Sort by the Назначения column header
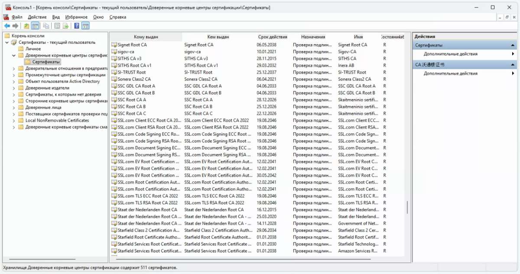 313,37
